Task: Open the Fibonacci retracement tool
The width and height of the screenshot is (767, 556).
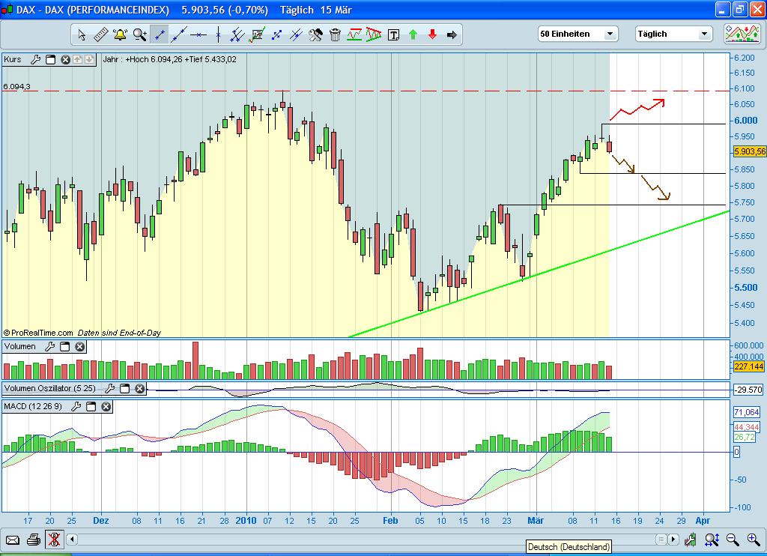Action: [x=258, y=34]
